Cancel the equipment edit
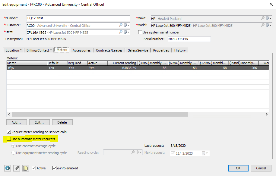 (x=261, y=168)
